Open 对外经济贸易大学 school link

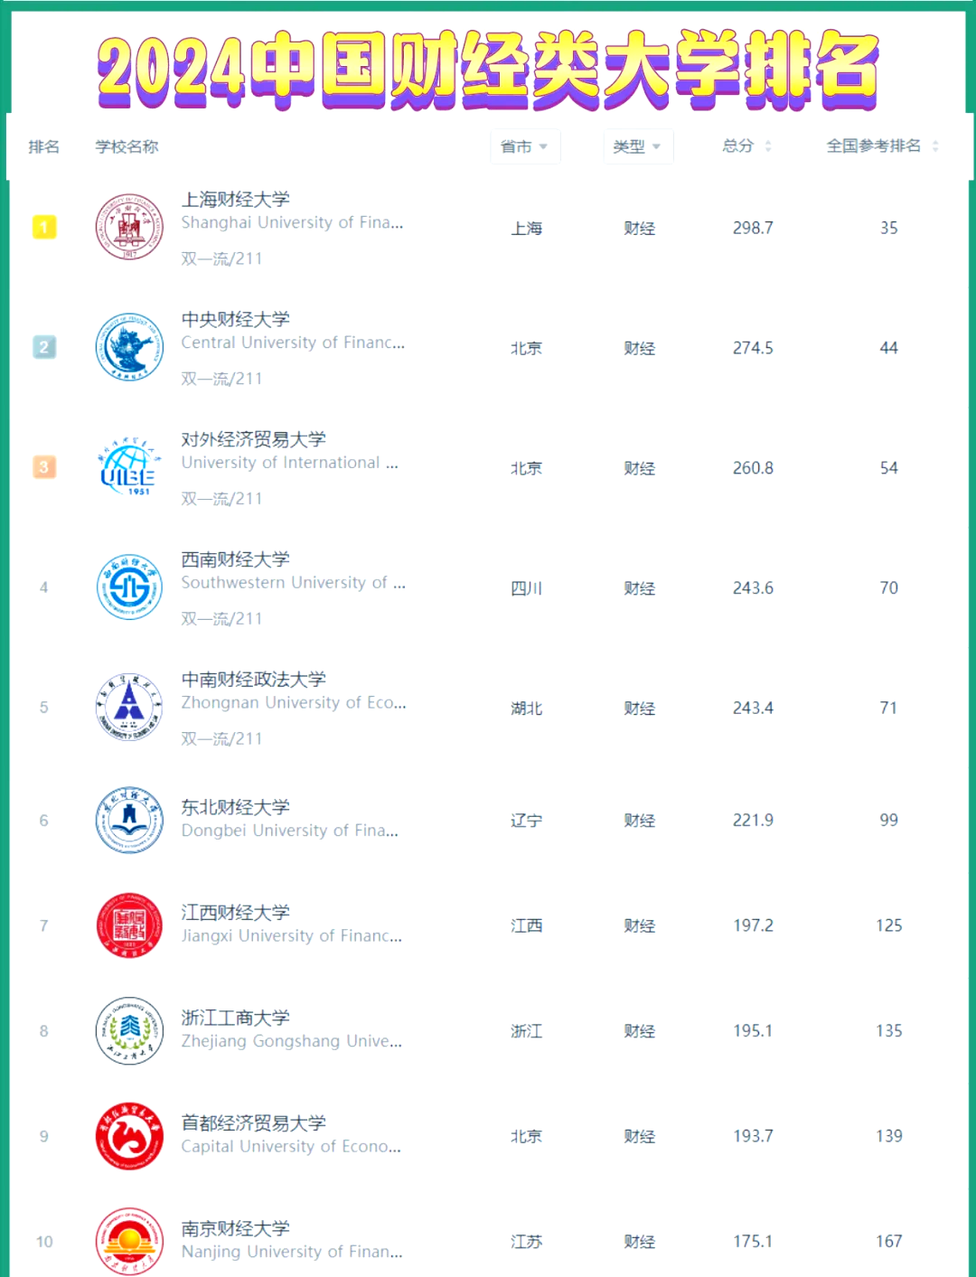(x=254, y=439)
